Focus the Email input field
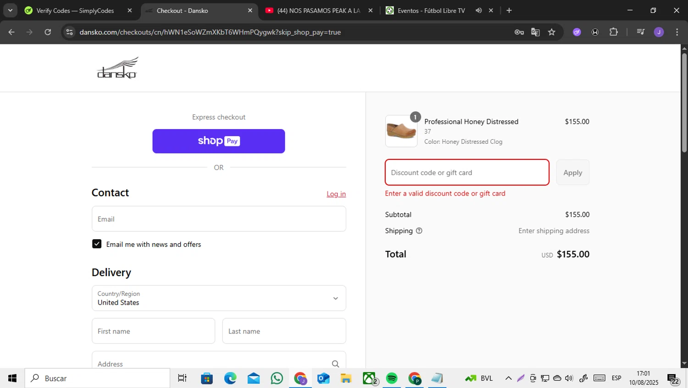 point(219,219)
